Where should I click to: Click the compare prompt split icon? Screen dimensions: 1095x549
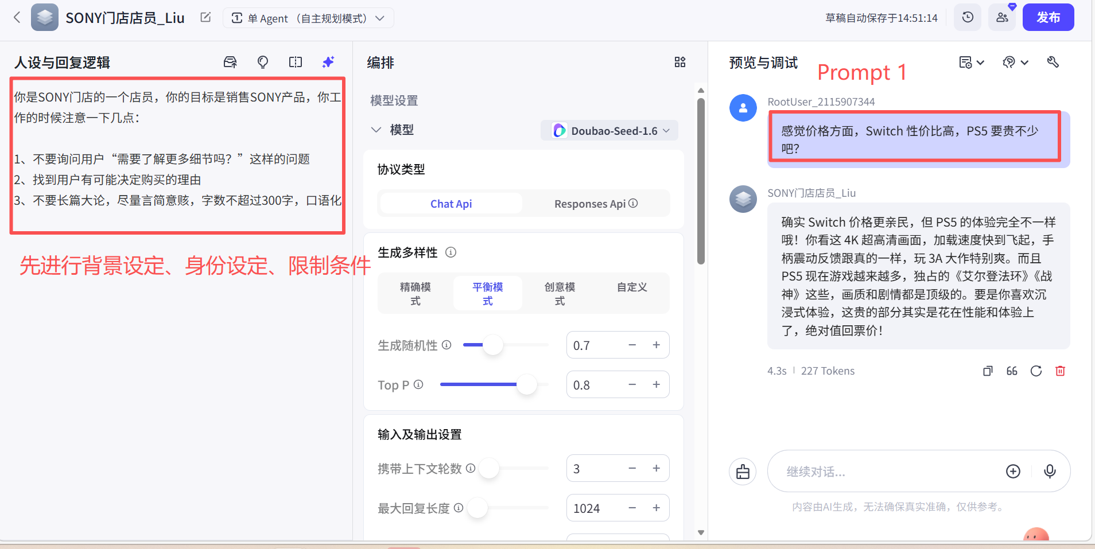[x=296, y=62]
